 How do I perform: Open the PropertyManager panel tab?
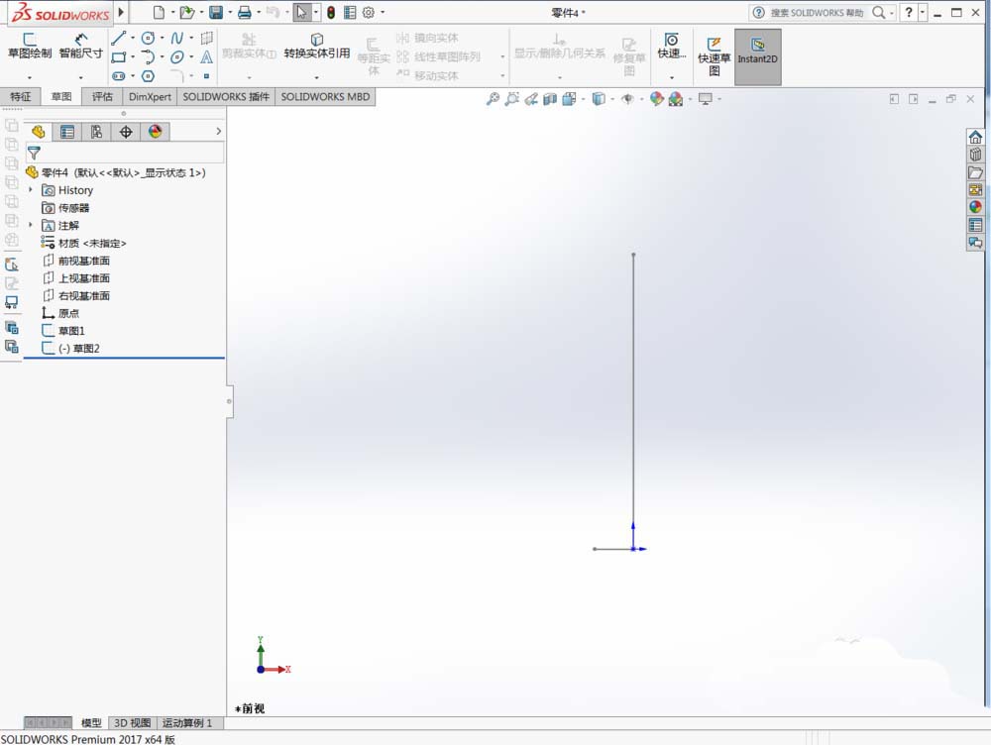tap(67, 132)
